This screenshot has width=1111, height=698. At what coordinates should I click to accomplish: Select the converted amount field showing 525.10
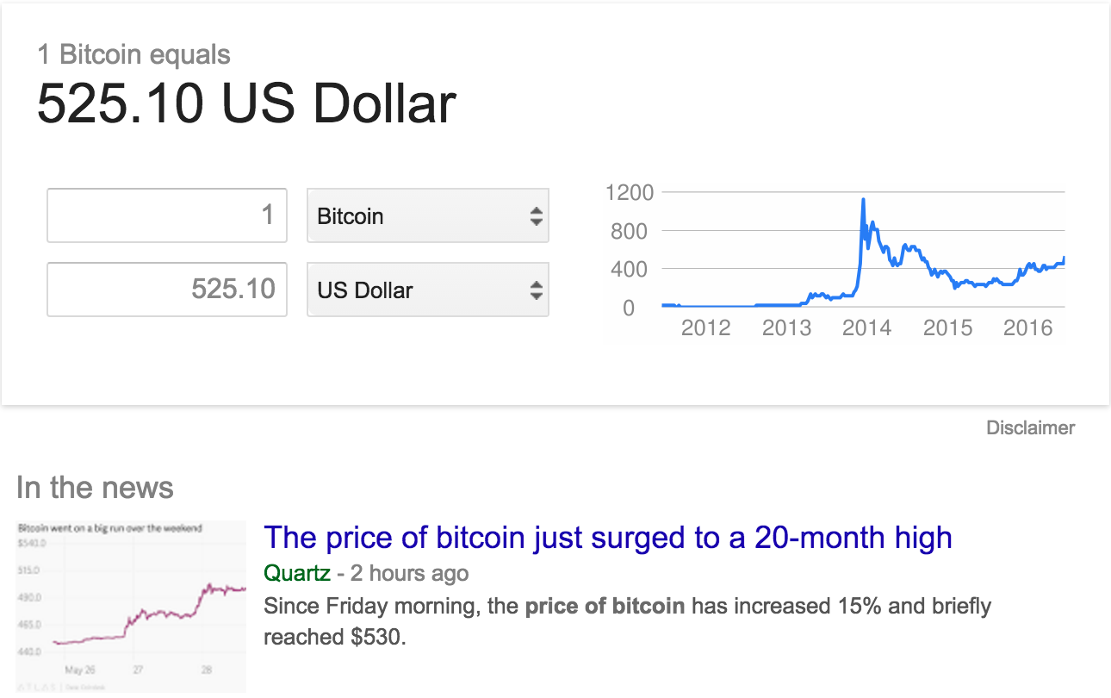click(x=166, y=290)
